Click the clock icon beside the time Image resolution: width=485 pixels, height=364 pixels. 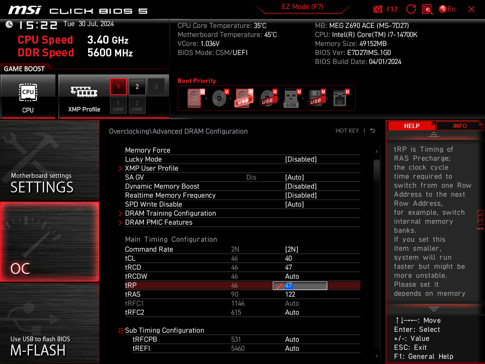[x=9, y=25]
